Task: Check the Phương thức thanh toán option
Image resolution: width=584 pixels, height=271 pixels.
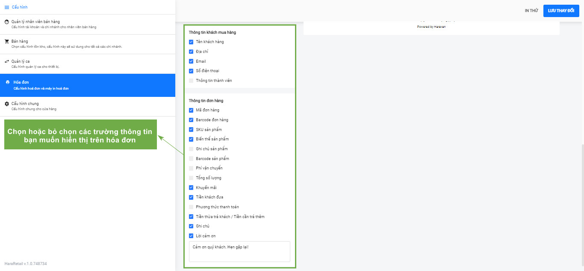Action: [x=191, y=207]
